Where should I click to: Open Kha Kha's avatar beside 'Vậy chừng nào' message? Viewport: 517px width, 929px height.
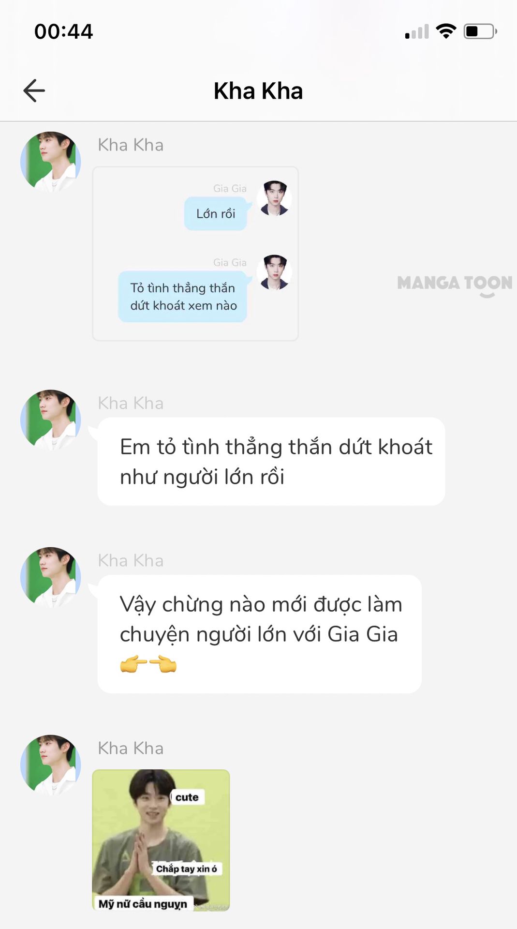click(50, 577)
